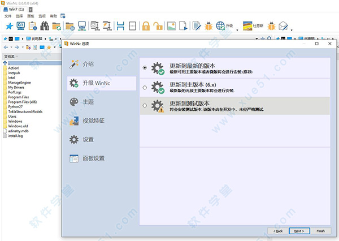
Task: Open the 选项 menu
Action: 42,16
